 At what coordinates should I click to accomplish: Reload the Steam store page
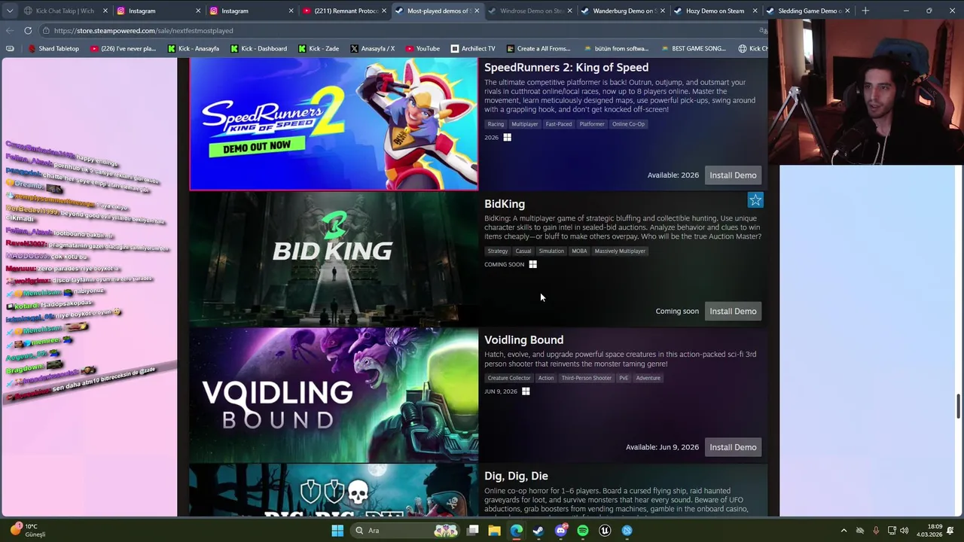click(28, 30)
